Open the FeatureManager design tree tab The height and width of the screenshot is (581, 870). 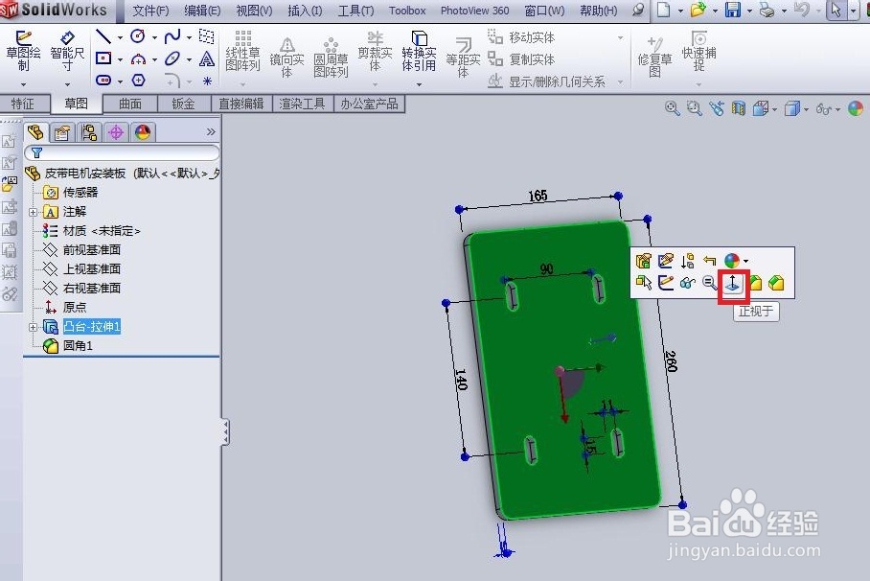35,132
